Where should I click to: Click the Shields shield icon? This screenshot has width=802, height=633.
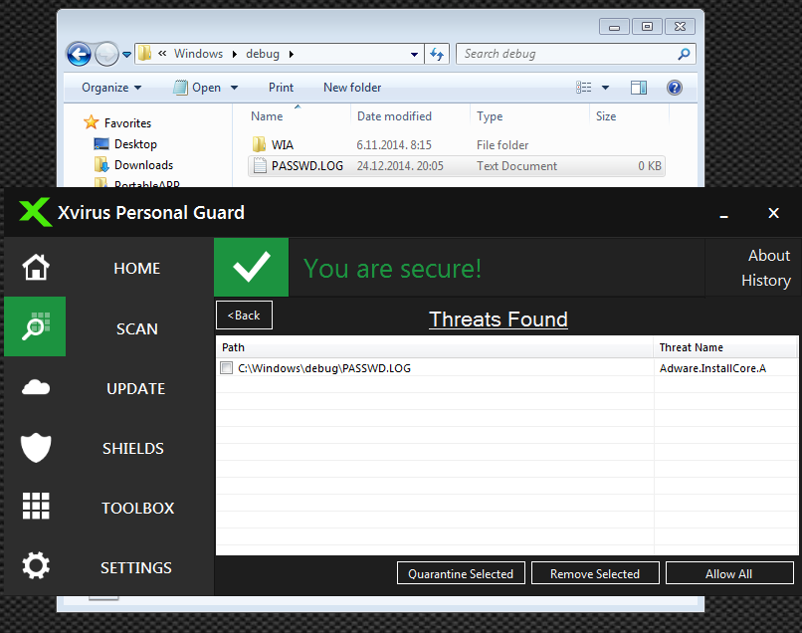[36, 448]
